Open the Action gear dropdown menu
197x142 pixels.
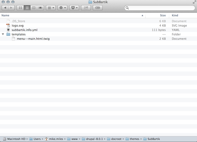tap(62, 8)
